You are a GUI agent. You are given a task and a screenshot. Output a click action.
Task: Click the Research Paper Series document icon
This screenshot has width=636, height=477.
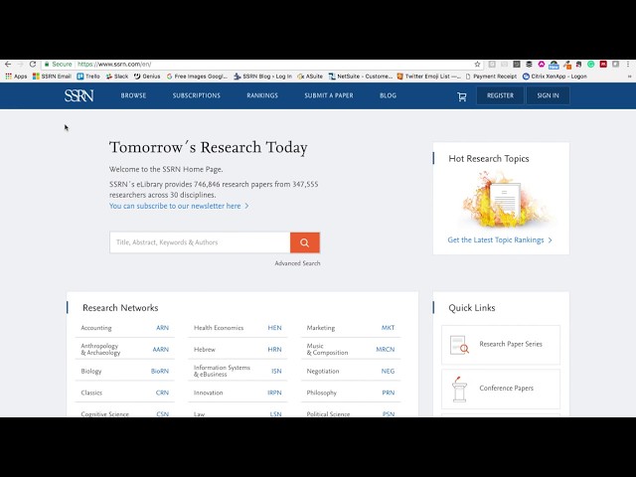click(x=459, y=345)
